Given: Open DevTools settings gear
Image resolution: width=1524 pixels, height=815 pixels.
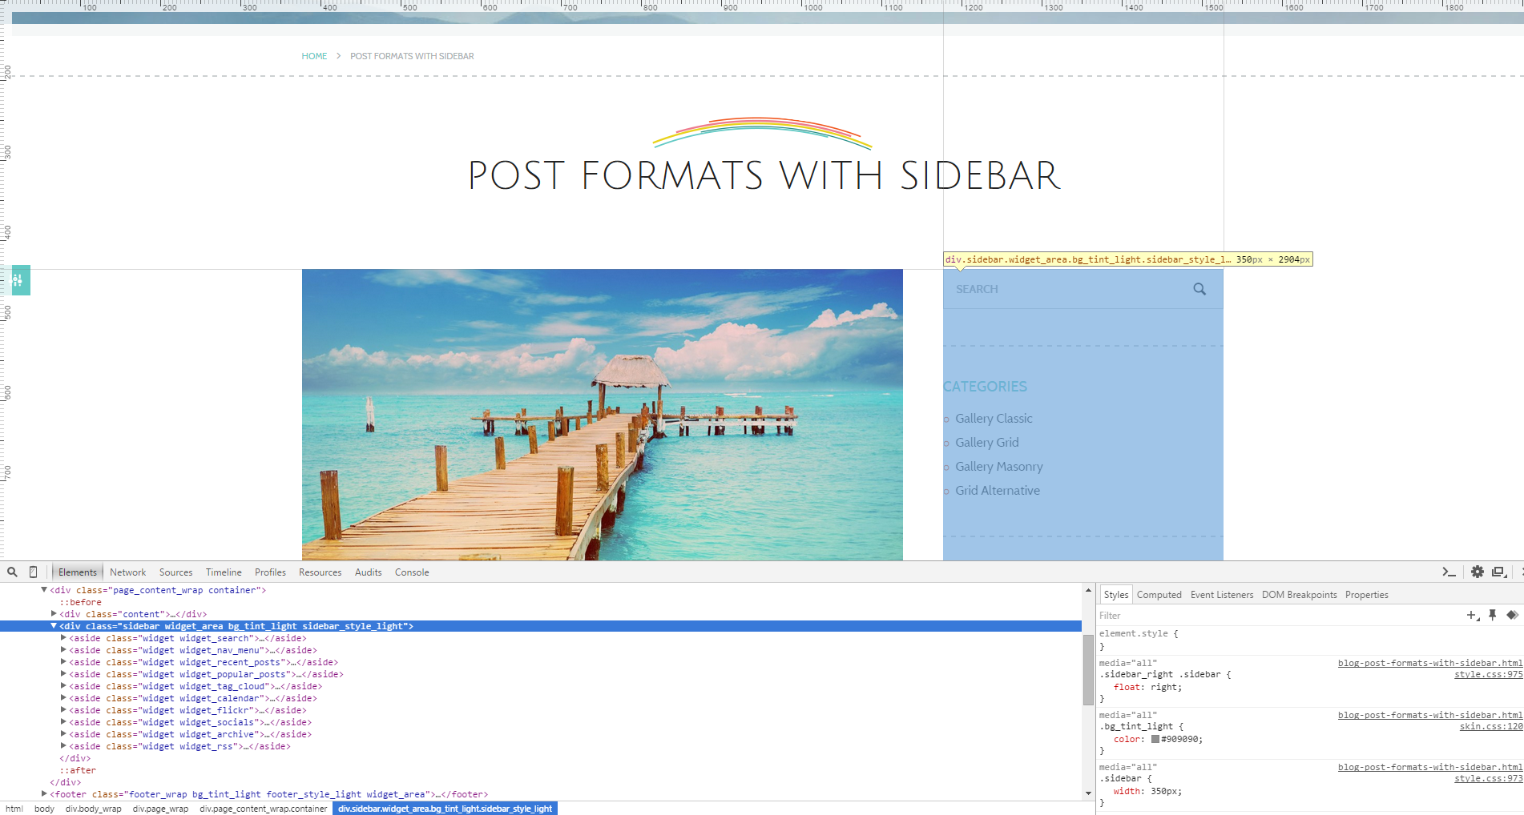Looking at the screenshot, I should coord(1477,572).
